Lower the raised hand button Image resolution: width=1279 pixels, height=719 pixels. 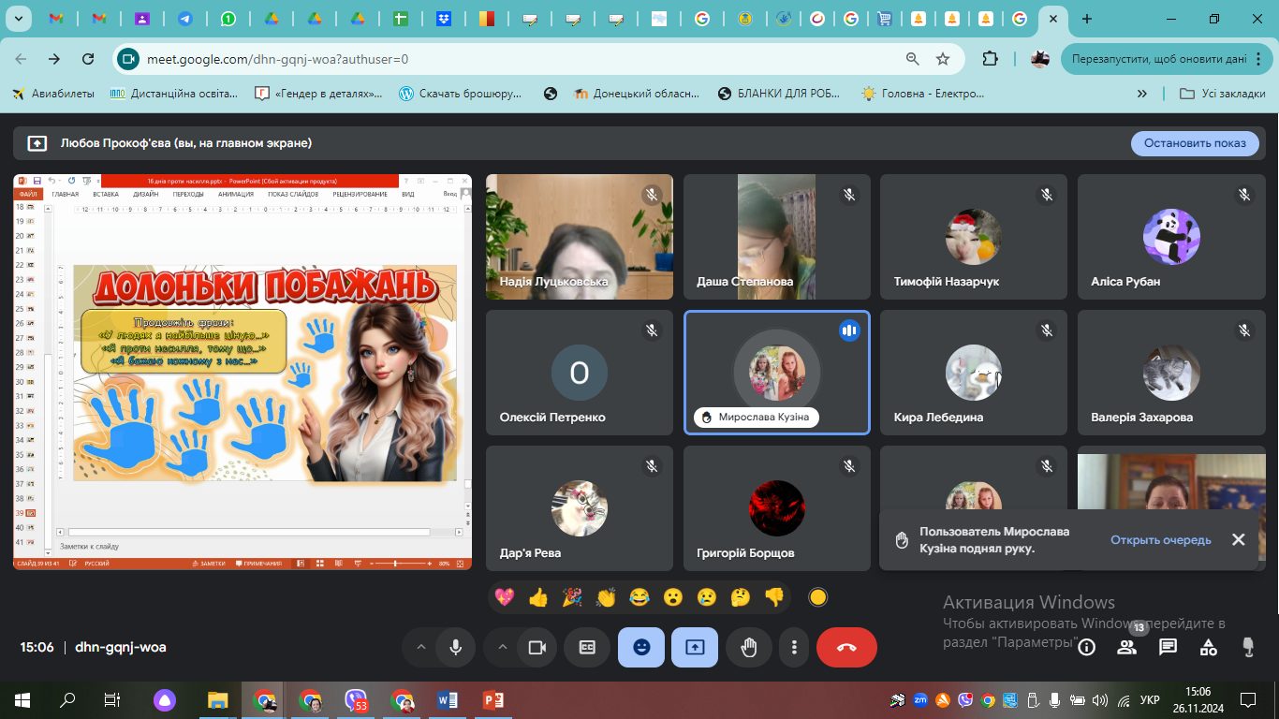coord(748,647)
